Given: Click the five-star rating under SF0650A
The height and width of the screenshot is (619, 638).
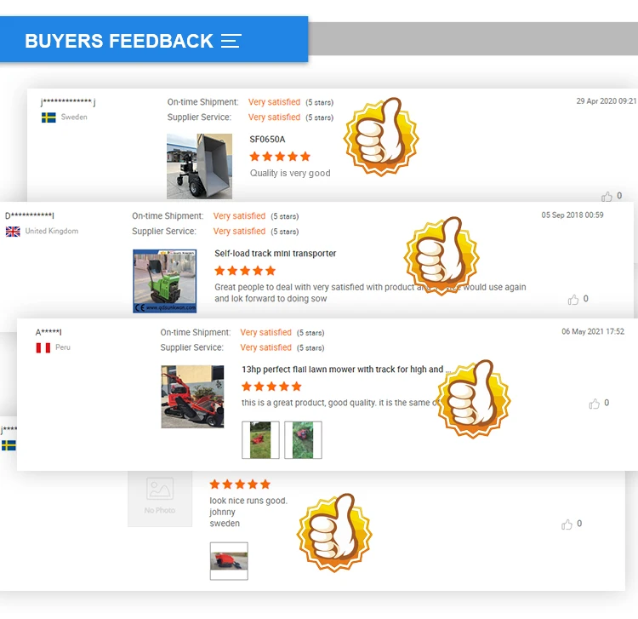Looking at the screenshot, I should [280, 157].
